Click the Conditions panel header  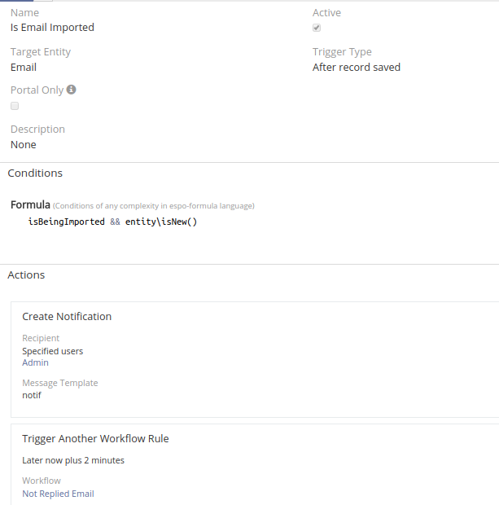pos(35,173)
